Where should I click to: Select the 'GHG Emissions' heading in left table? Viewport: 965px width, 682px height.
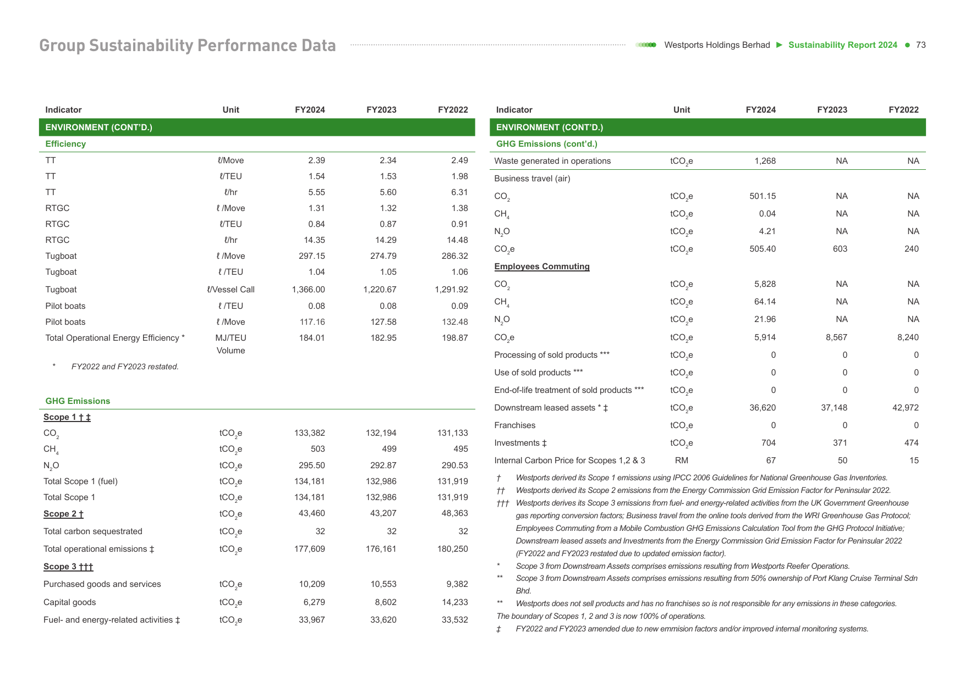78,401
